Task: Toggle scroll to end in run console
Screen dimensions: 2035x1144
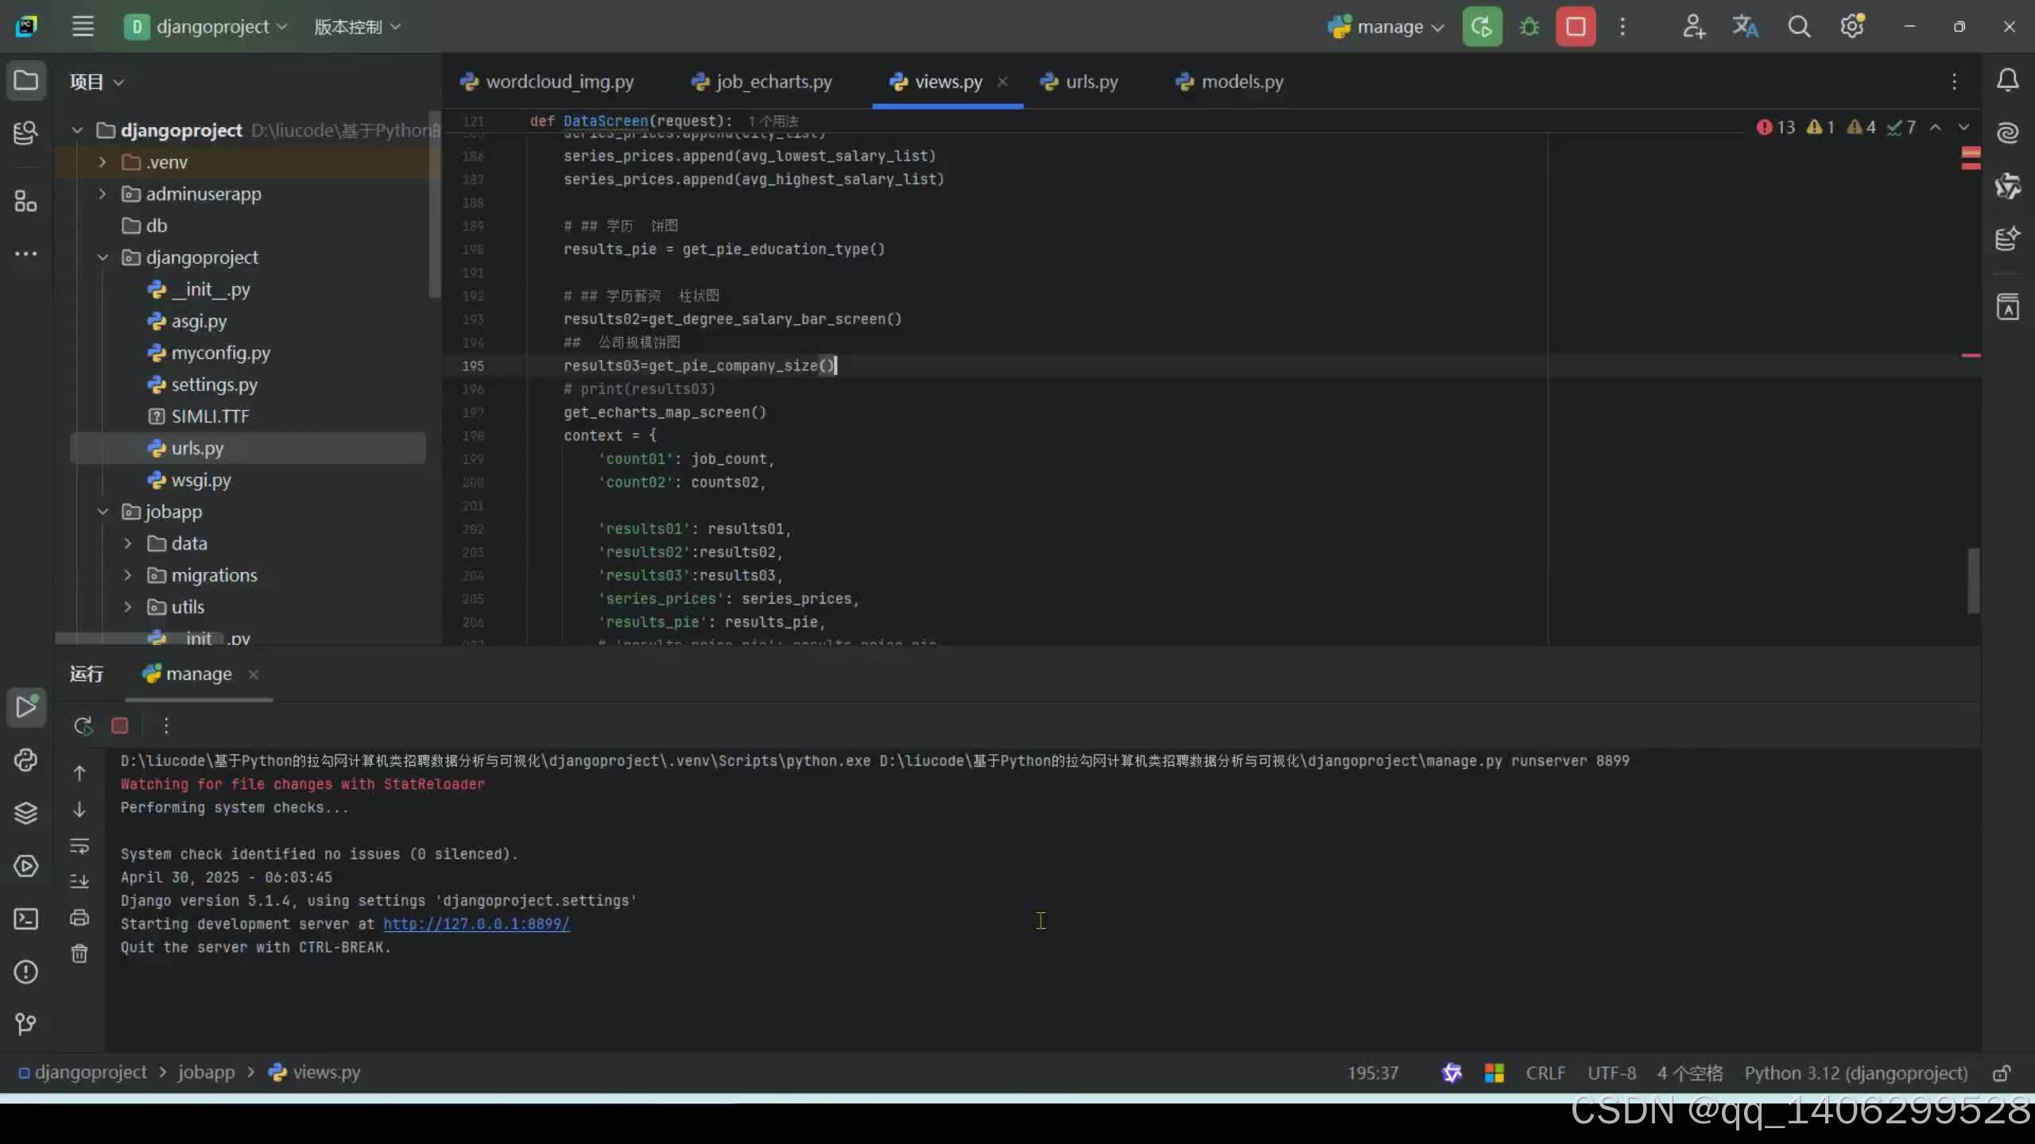Action: tap(79, 881)
